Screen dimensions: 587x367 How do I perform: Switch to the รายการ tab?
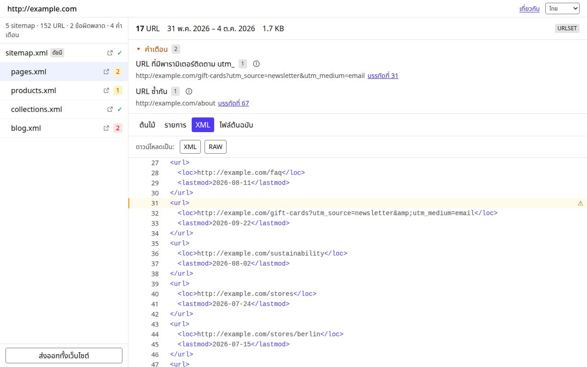click(175, 125)
